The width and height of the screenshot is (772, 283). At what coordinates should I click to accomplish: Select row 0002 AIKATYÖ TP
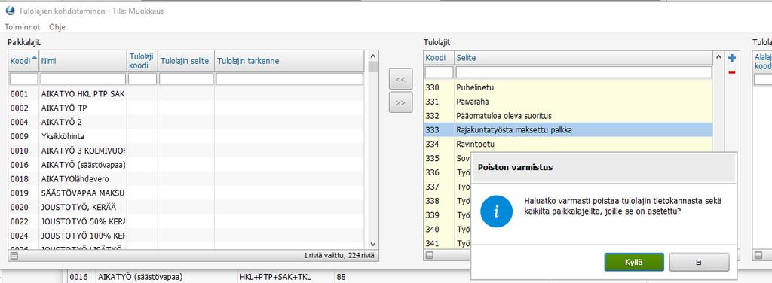187,108
